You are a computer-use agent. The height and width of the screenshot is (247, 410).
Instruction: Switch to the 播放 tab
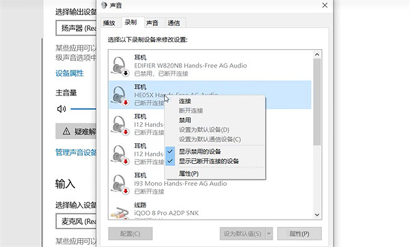pos(109,23)
